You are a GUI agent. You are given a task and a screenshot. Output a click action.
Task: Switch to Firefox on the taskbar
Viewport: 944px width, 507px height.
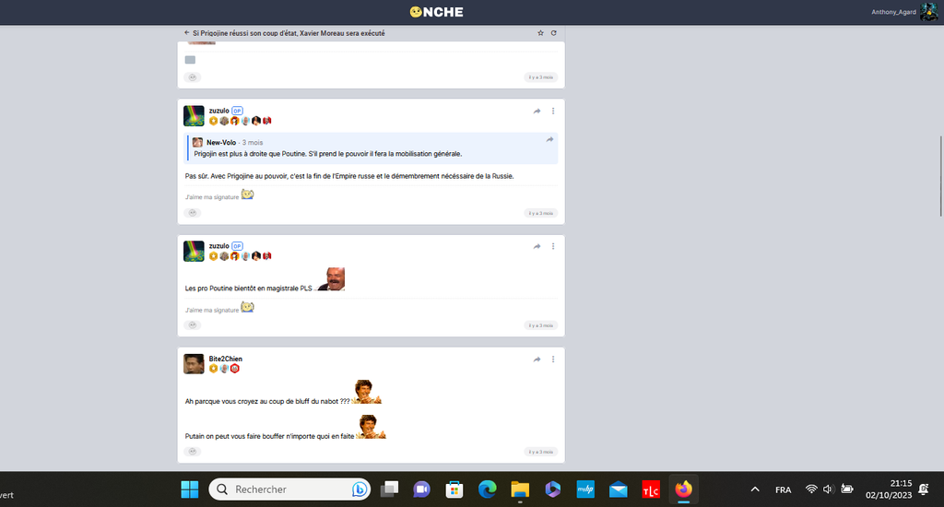(683, 489)
